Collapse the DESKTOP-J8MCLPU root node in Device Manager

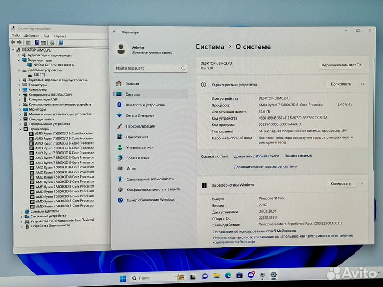point(13,50)
